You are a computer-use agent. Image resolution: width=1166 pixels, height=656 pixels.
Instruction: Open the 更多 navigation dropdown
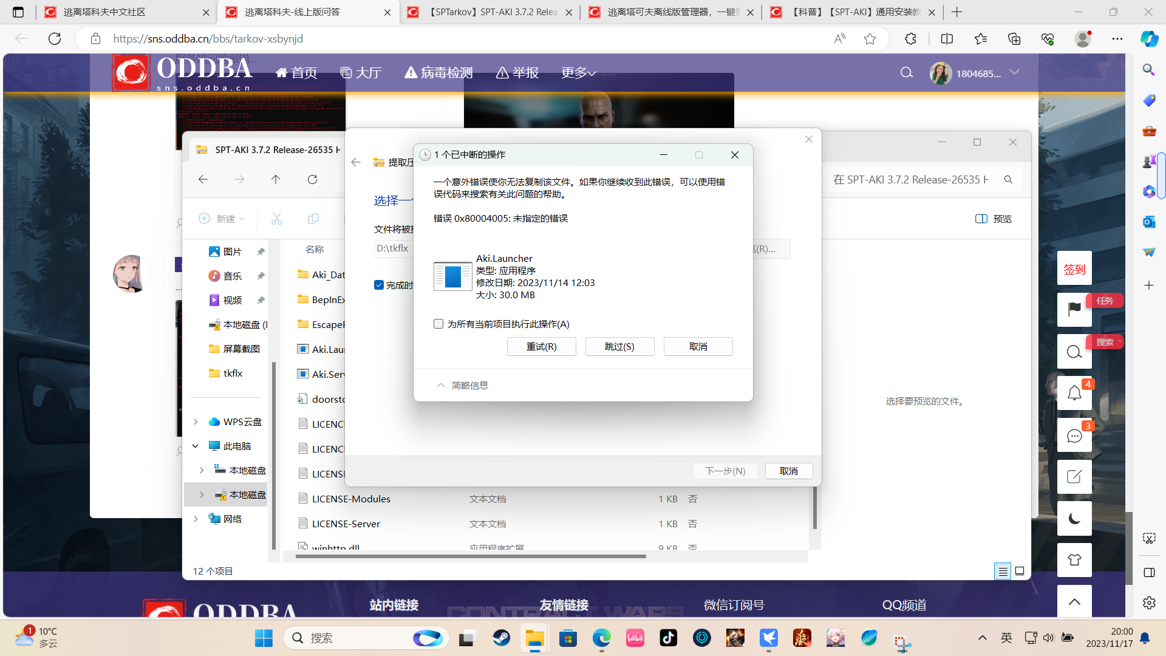[x=578, y=73]
